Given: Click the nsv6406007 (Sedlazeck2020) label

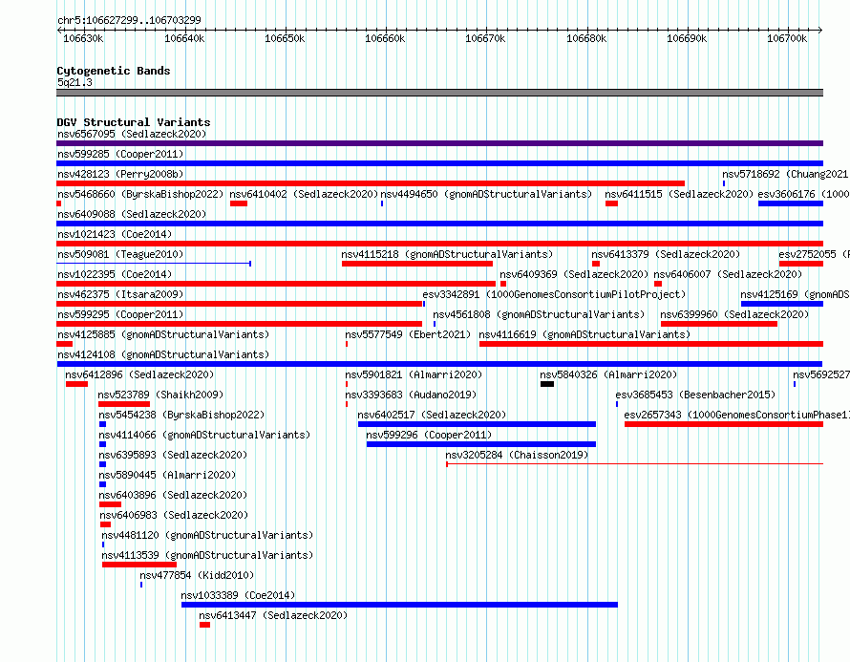Looking at the screenshot, I should [728, 274].
